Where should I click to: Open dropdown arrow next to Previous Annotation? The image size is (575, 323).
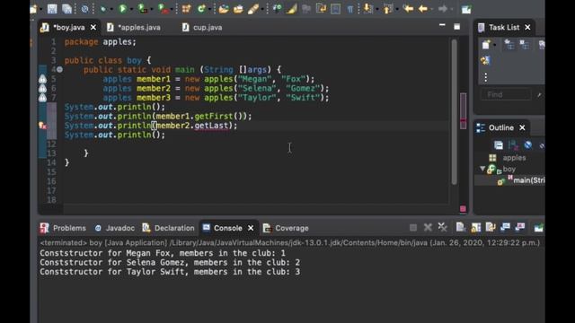pos(396,9)
